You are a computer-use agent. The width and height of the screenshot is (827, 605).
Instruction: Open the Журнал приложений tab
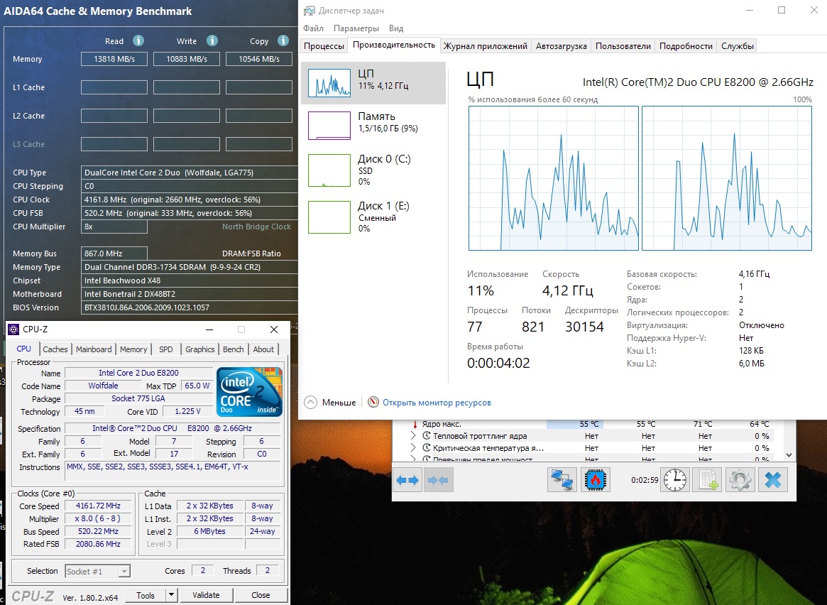coord(486,46)
